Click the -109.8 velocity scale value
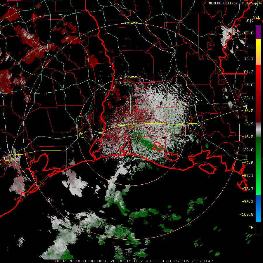This screenshot has height=263, width=263. 246,214
